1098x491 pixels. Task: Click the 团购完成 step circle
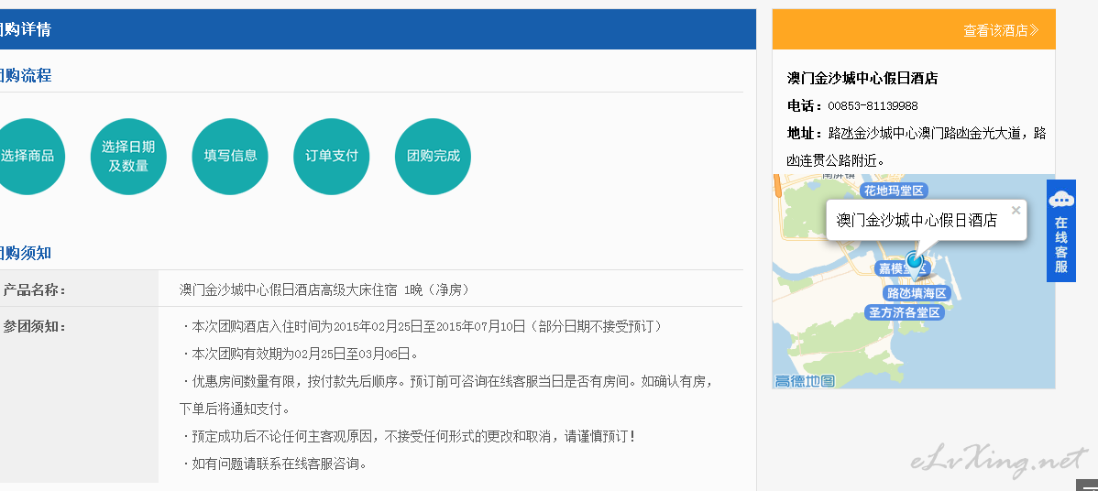(x=433, y=156)
